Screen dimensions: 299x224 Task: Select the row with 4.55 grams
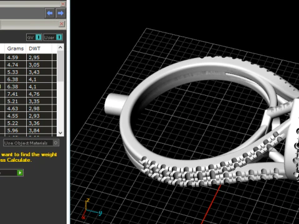[28, 116]
